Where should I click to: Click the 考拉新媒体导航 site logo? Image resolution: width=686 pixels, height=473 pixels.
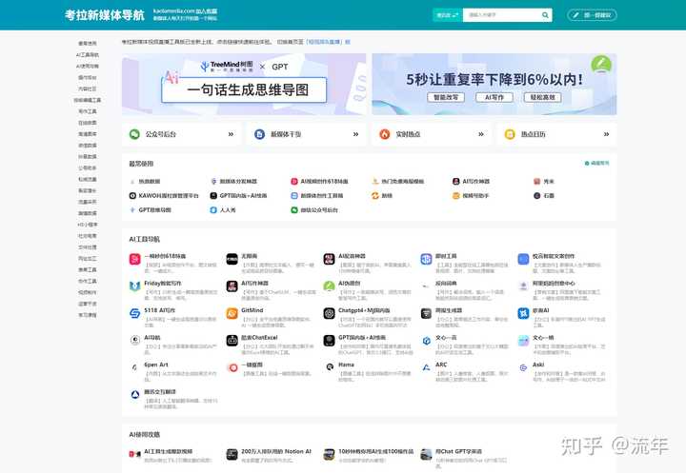coord(105,15)
